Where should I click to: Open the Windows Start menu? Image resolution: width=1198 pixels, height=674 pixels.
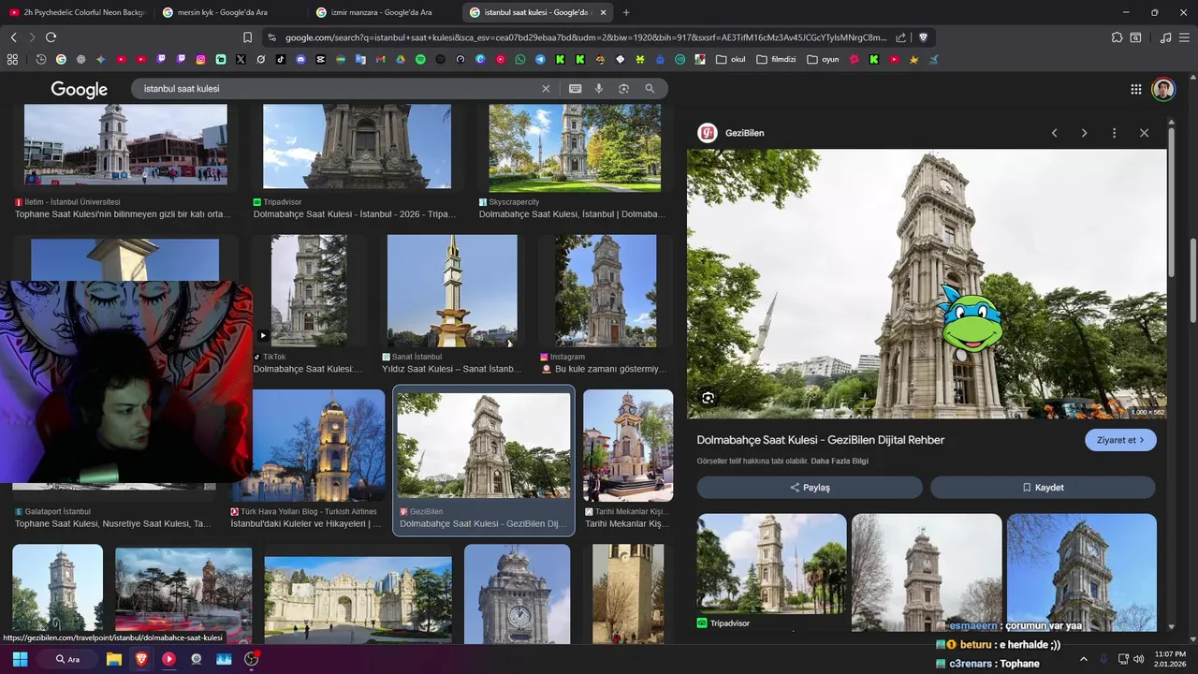20,659
